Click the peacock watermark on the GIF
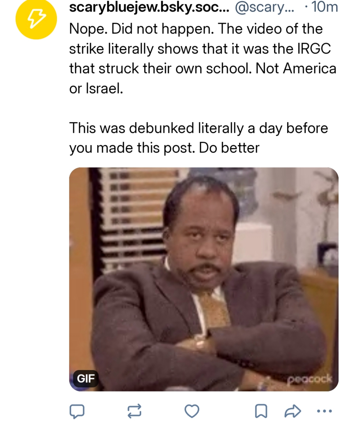Viewport: 347px width, 421px height. (310, 379)
